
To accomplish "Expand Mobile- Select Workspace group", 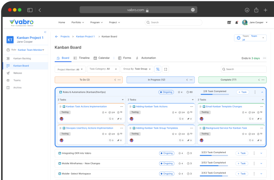I will point(261,174).
